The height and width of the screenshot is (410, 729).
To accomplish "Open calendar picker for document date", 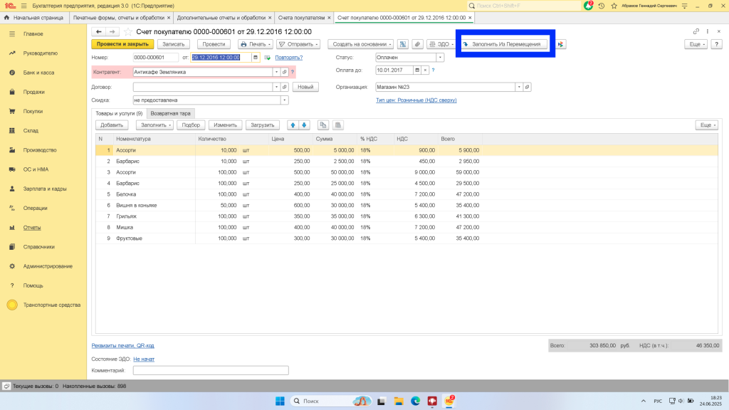I will 256,58.
